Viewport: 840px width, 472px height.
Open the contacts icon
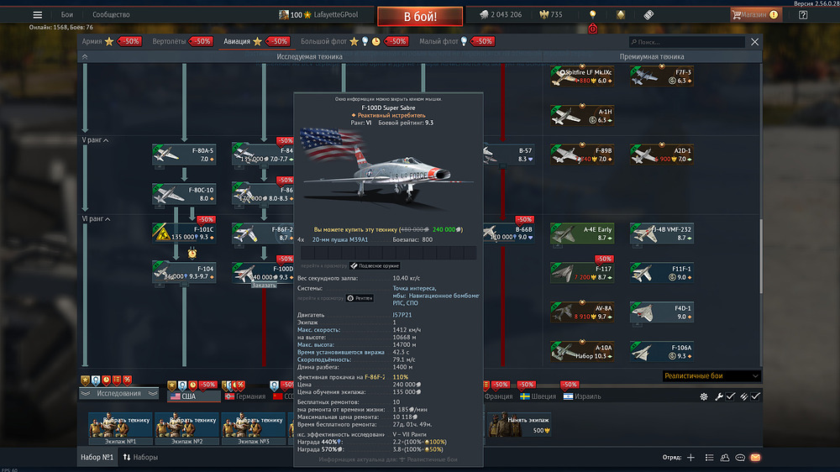point(725,458)
